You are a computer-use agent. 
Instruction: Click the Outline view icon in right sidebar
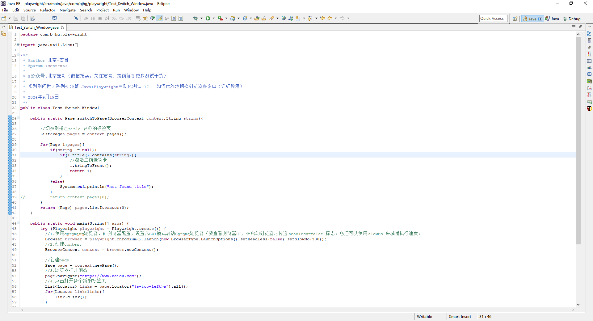tap(589, 34)
